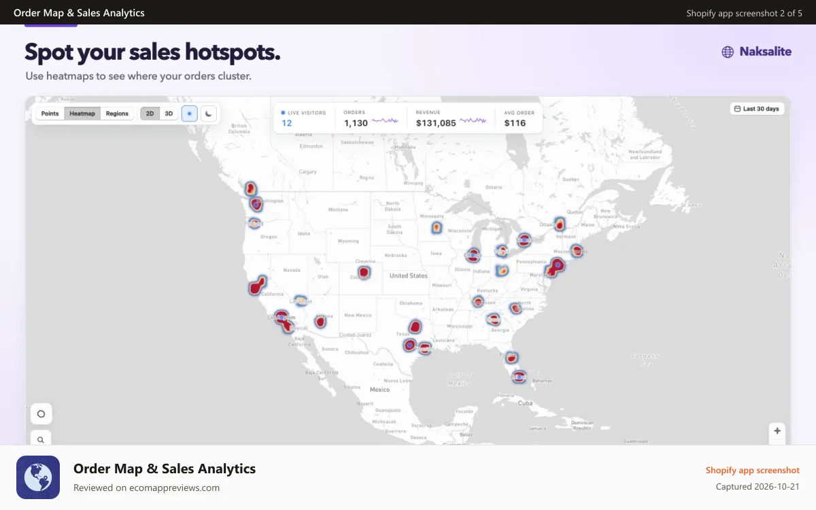
Task: Click the Revenue sparkline chart
Action: (x=473, y=121)
